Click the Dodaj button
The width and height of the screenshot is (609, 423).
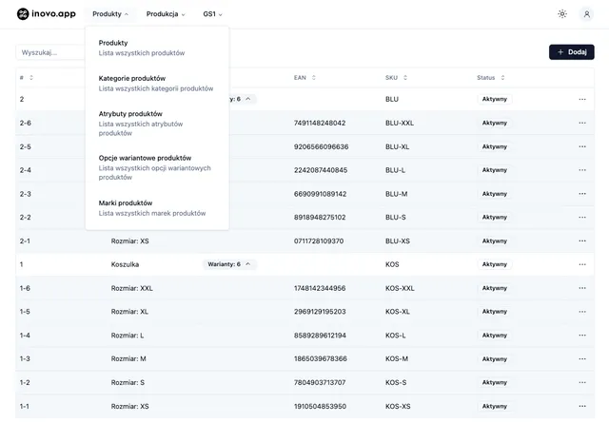click(x=571, y=52)
